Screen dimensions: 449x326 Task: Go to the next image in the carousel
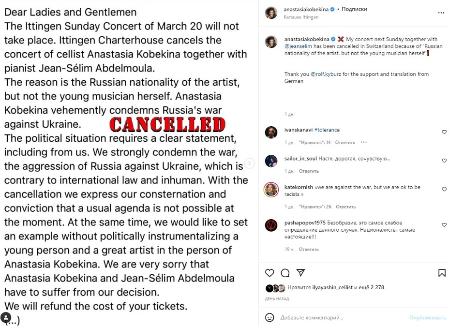(249, 163)
